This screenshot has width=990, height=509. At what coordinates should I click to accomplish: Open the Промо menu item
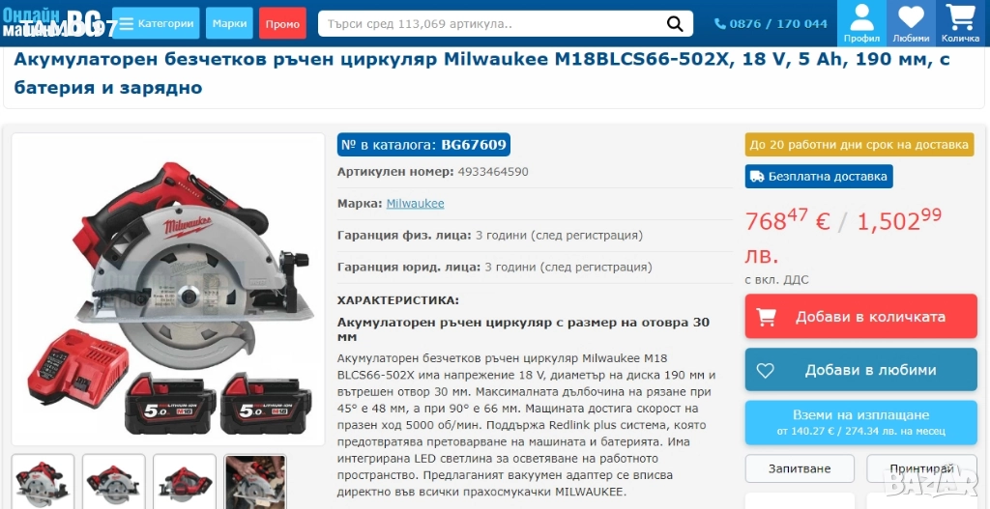[x=282, y=23]
